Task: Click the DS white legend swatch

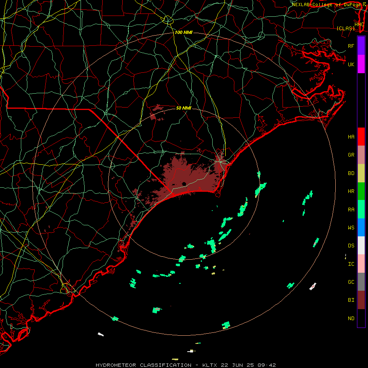Action: point(361,245)
